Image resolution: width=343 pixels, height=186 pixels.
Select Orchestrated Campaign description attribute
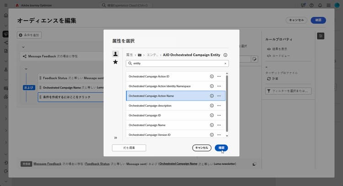[x=176, y=106]
